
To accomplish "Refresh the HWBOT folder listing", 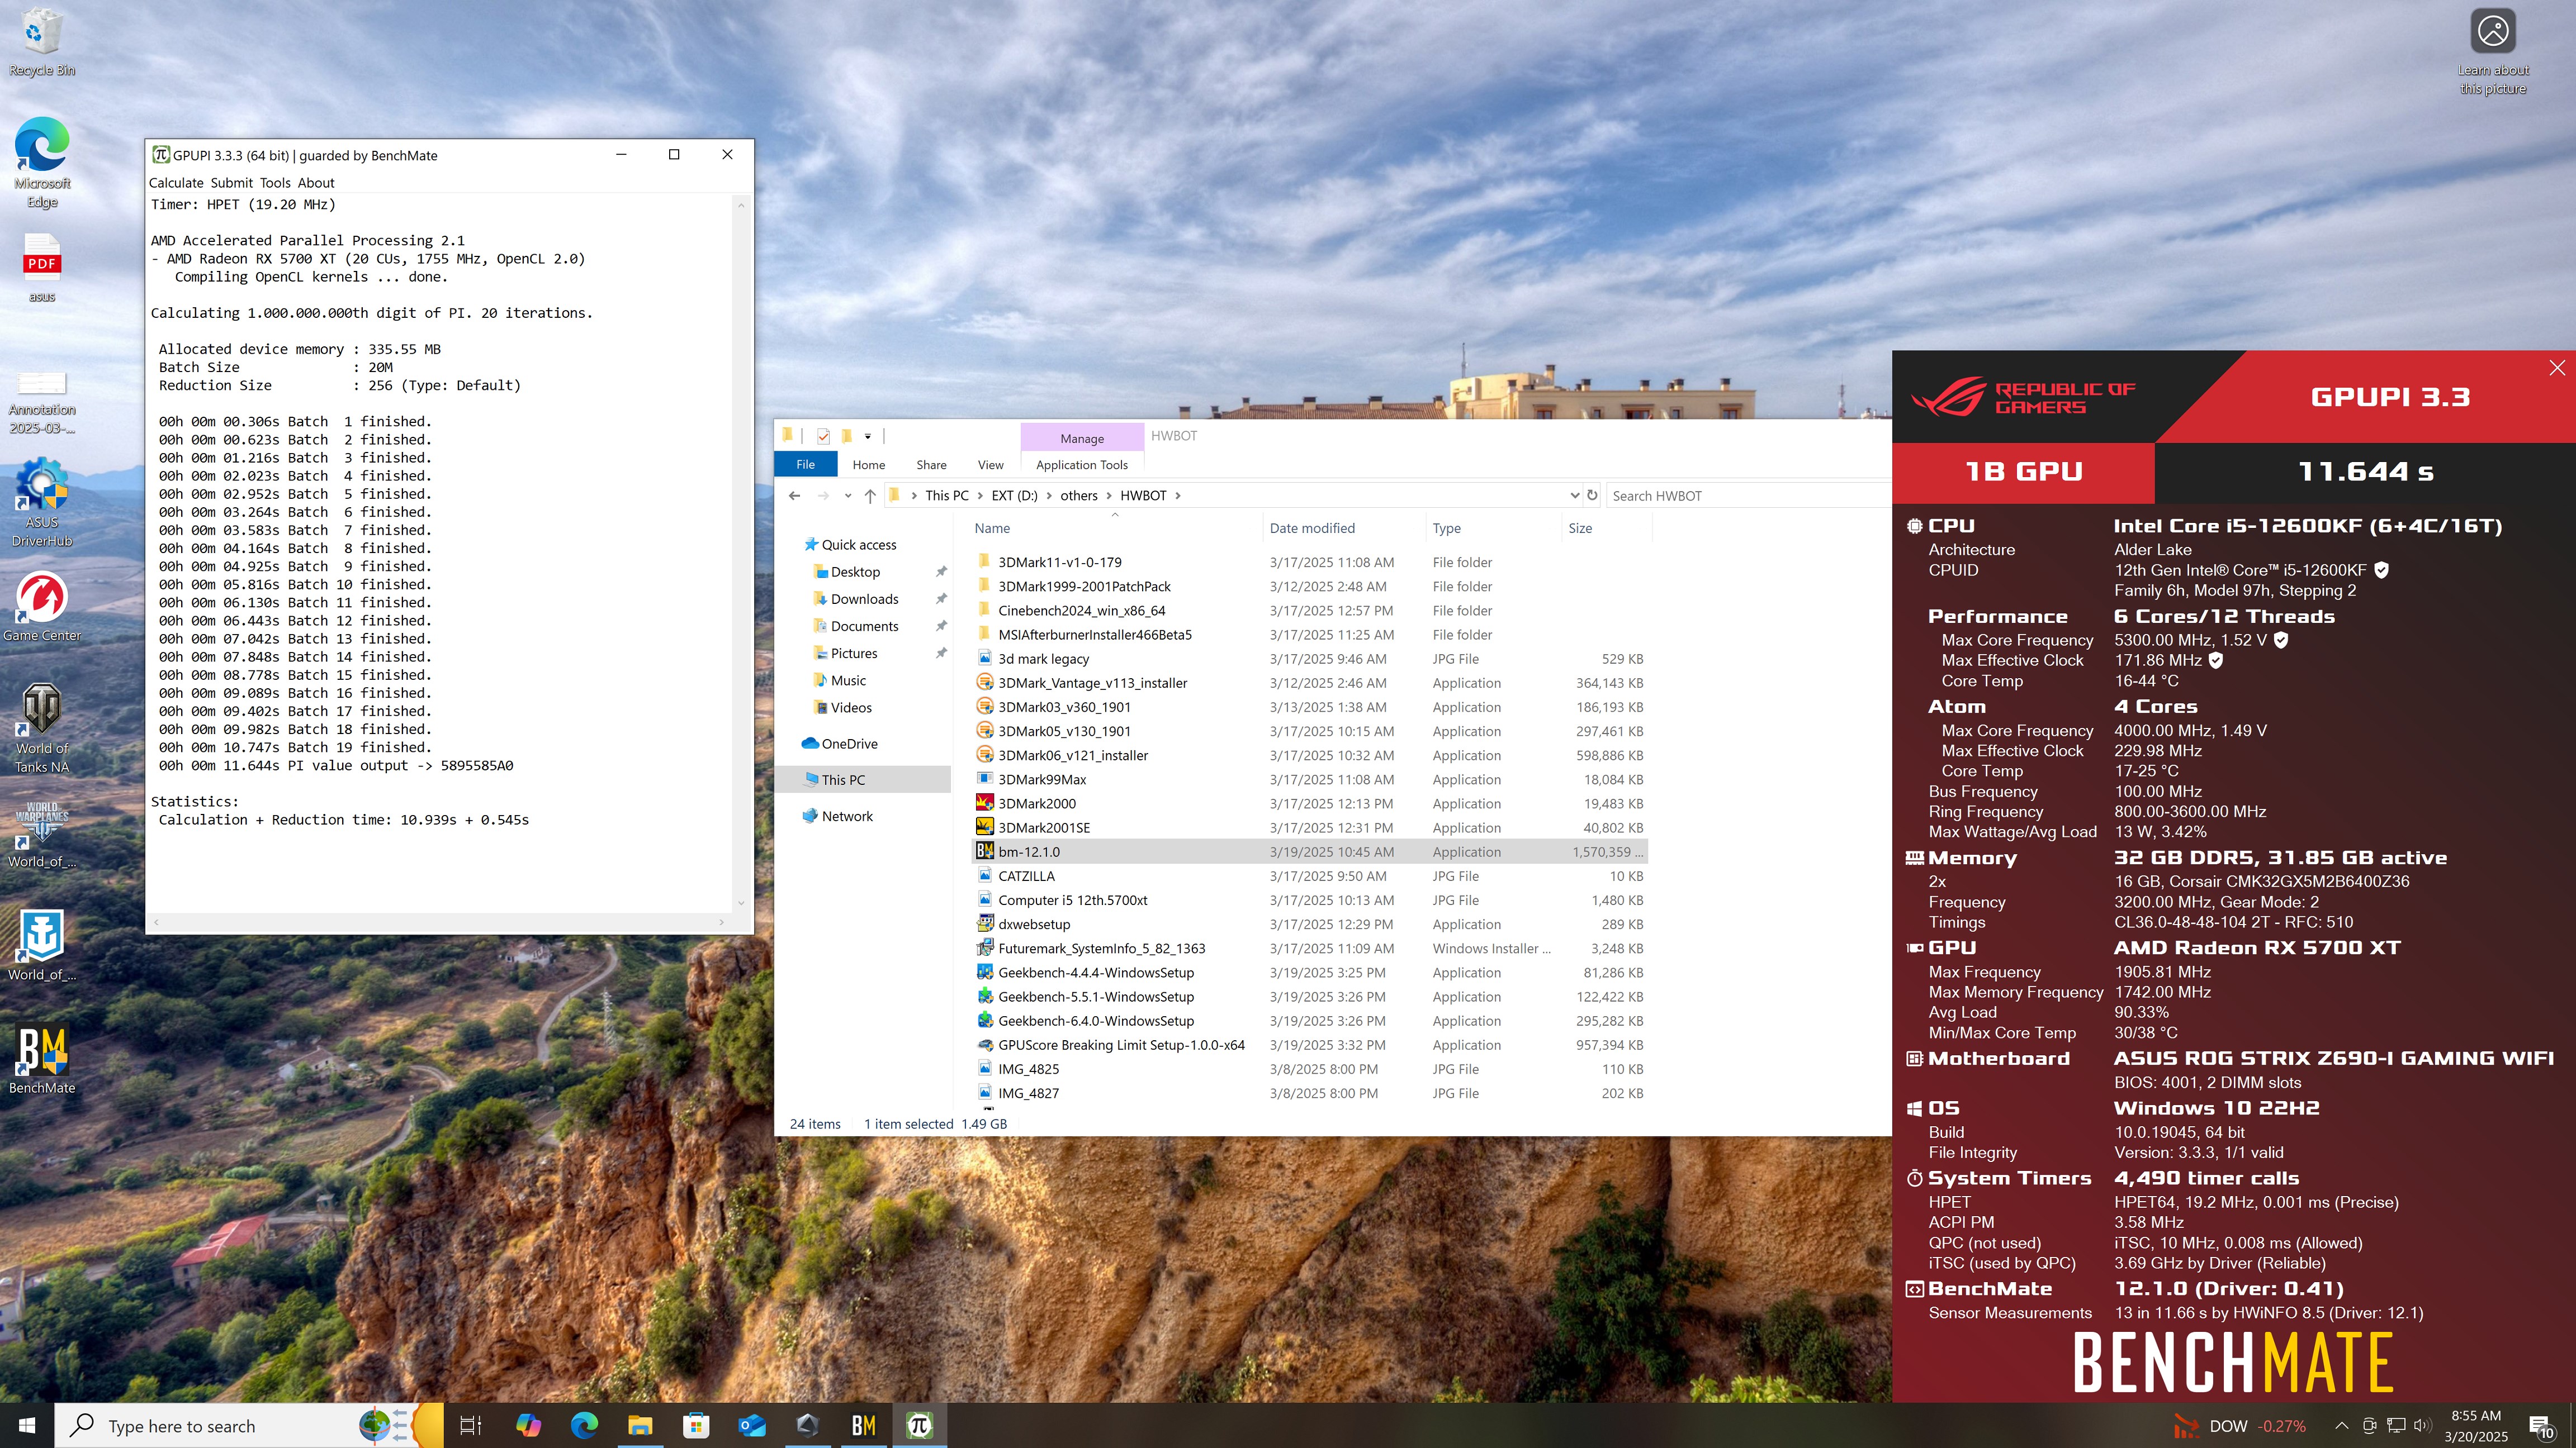I will 1592,496.
